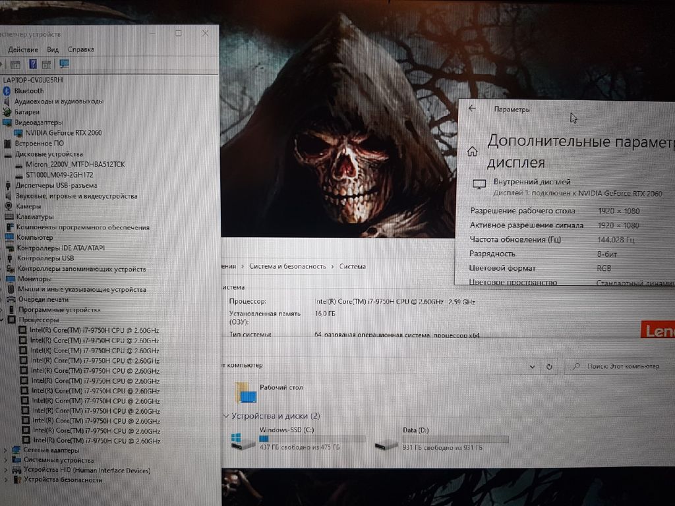Click the Система breadcrumb

point(353,266)
